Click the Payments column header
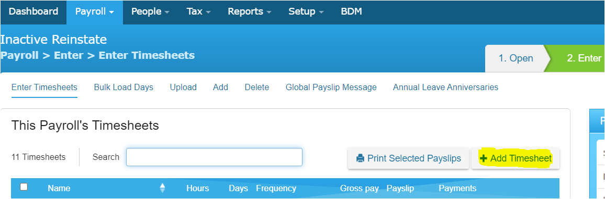605x199 pixels. pos(457,188)
